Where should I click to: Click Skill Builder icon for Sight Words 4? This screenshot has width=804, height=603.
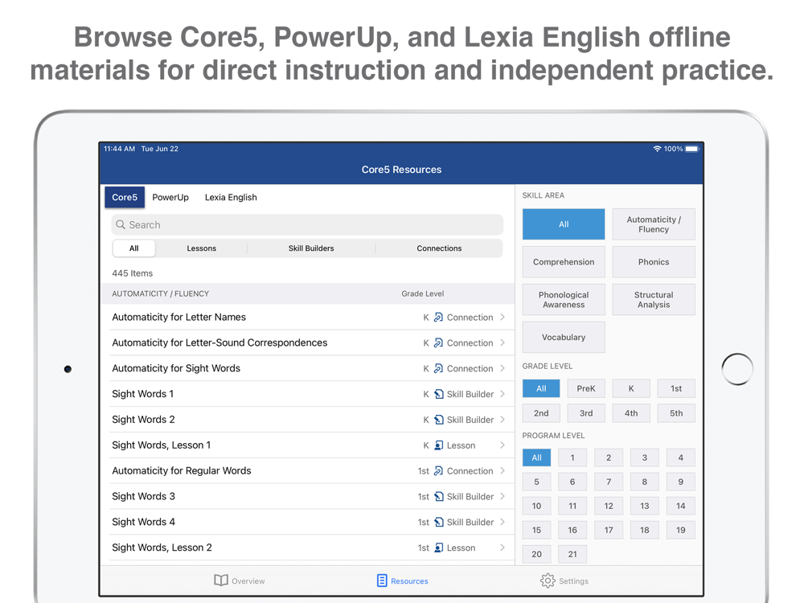pos(438,523)
